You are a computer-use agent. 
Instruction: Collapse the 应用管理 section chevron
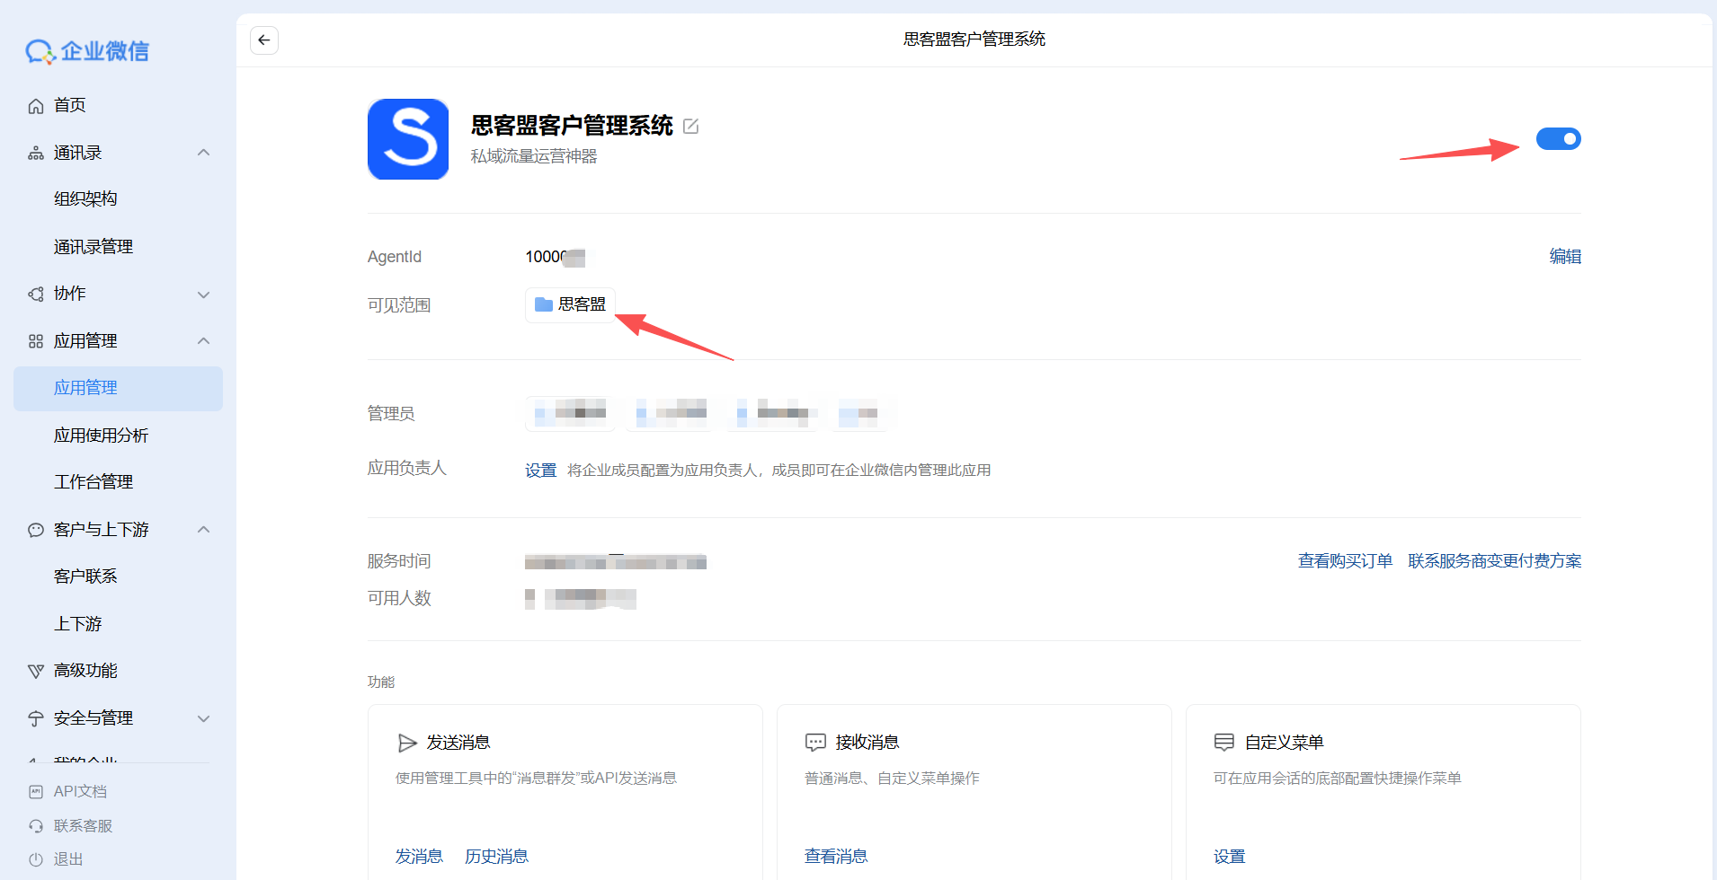pyautogui.click(x=204, y=341)
